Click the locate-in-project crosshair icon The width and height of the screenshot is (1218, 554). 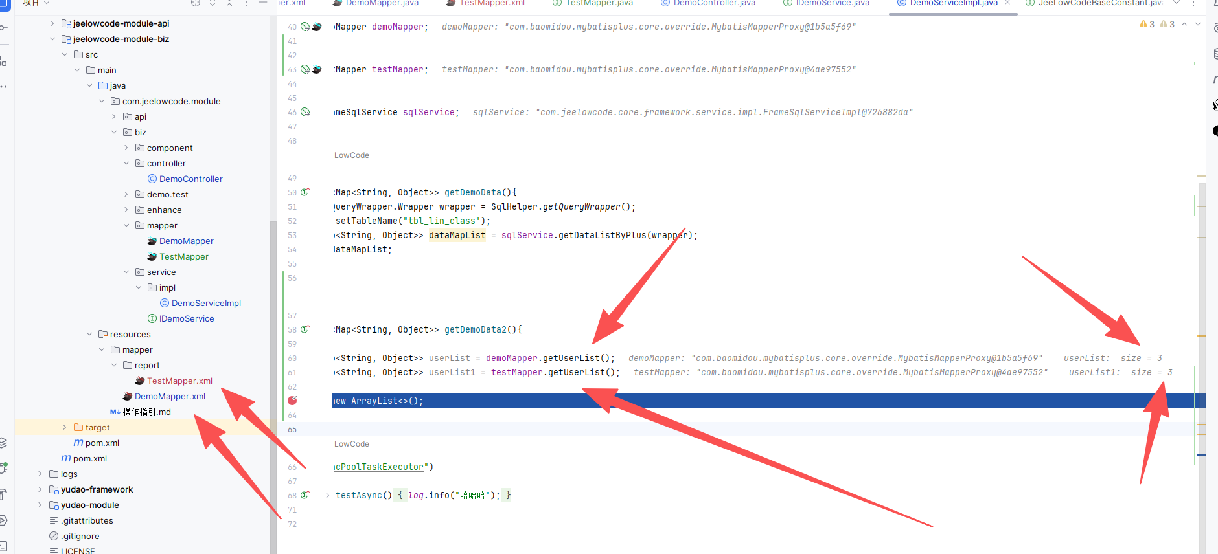pos(196,3)
